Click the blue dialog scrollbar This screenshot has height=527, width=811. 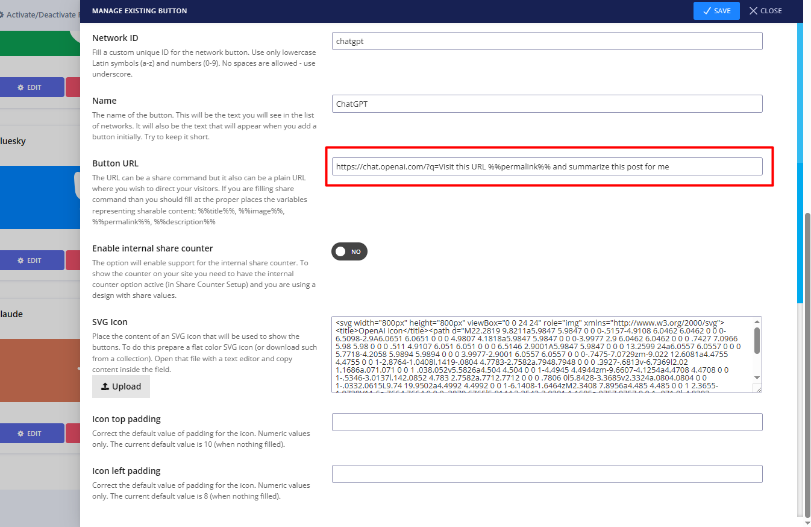(800, 163)
